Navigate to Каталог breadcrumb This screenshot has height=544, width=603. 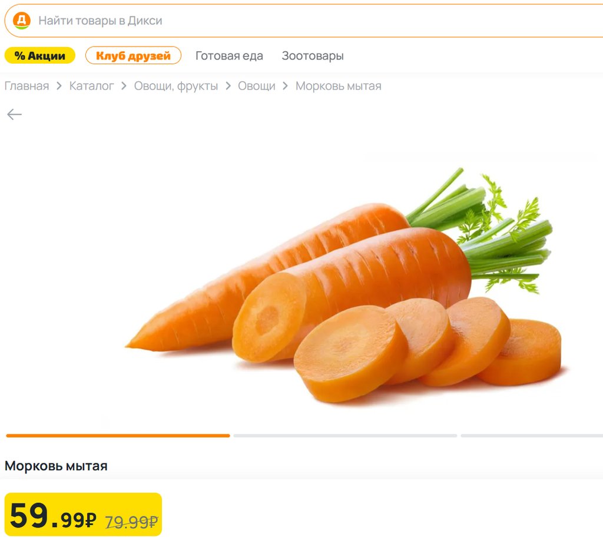(x=91, y=86)
